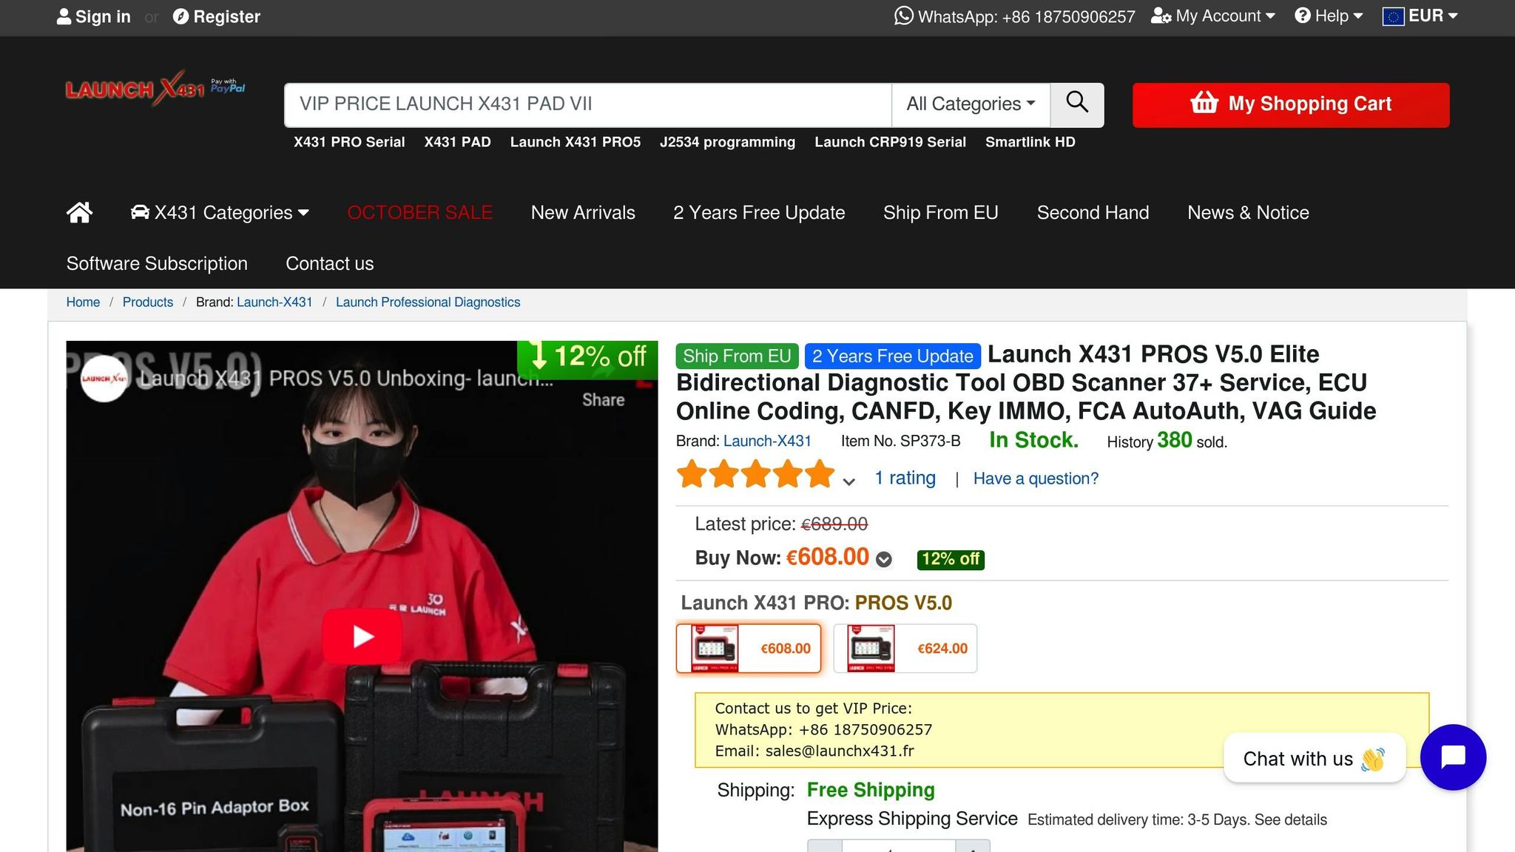Select the €608.00 PROS V5.0 variant
This screenshot has width=1515, height=852.
tap(749, 648)
